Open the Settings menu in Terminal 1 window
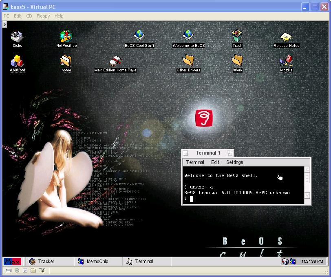Image resolution: width=331 pixels, height=277 pixels. coord(234,162)
